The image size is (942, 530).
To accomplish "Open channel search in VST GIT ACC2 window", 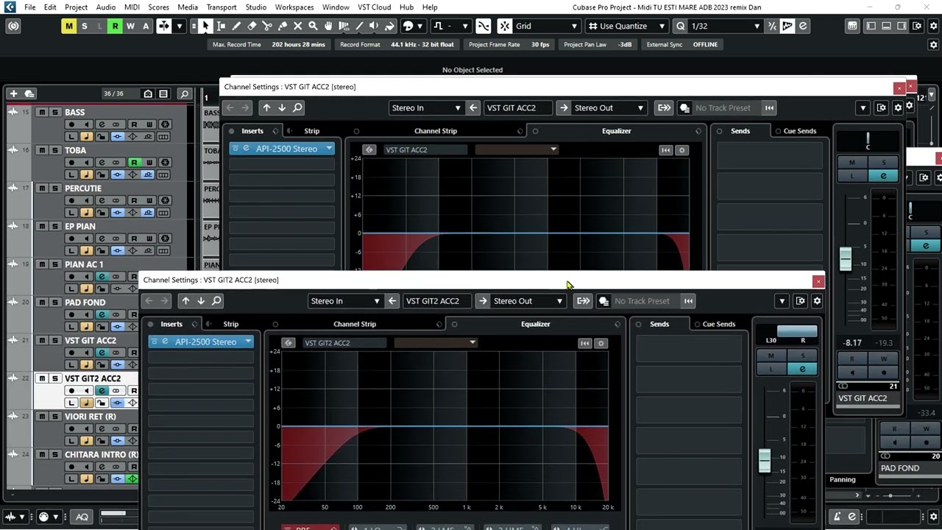I will 297,107.
